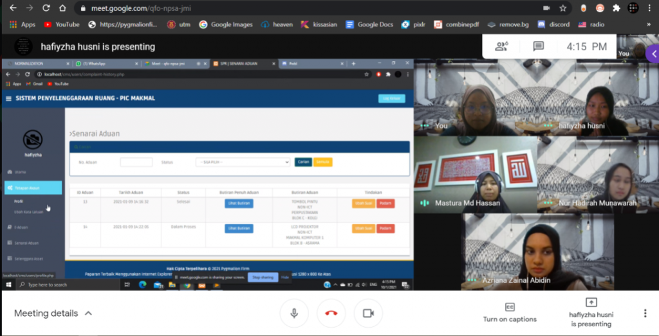Reload the page
The width and height of the screenshot is (659, 336).
coord(46,8)
